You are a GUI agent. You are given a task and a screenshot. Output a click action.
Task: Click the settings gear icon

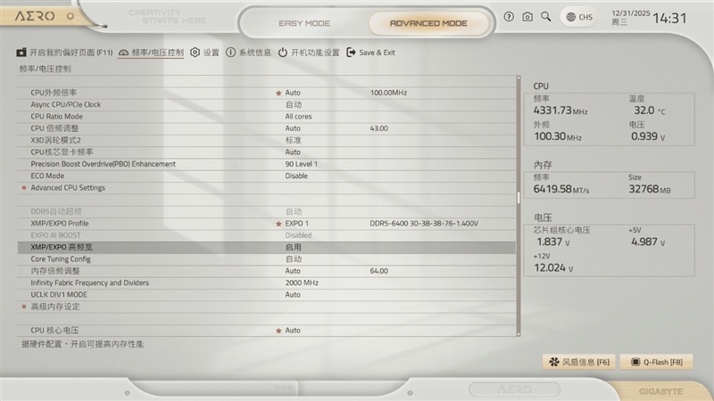tap(195, 53)
